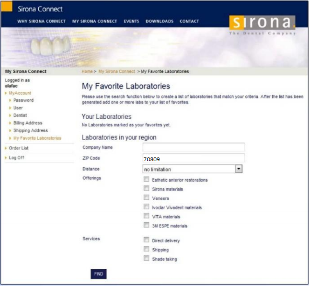Click the FIND button
Screen dimensions: 310x286
(x=98, y=274)
